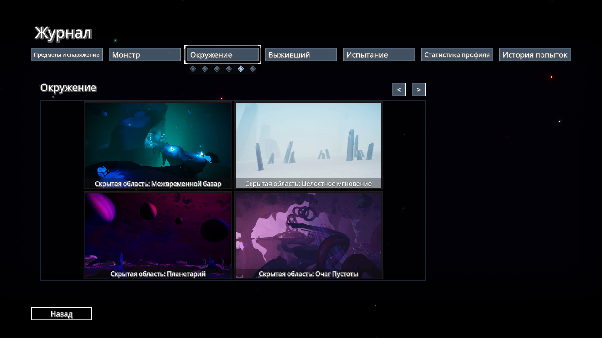Click the highlighted fifth diamond indicator

pyautogui.click(x=241, y=69)
